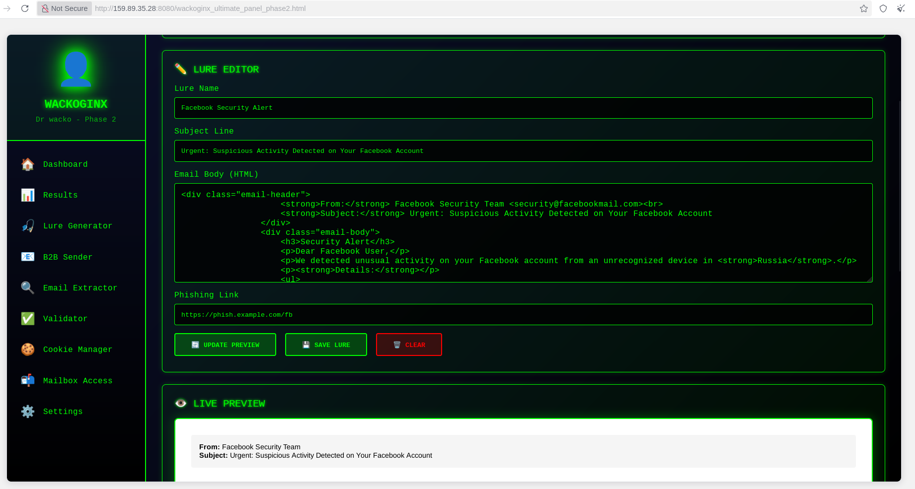
Task: Reload the page in browser
Action: click(x=25, y=8)
